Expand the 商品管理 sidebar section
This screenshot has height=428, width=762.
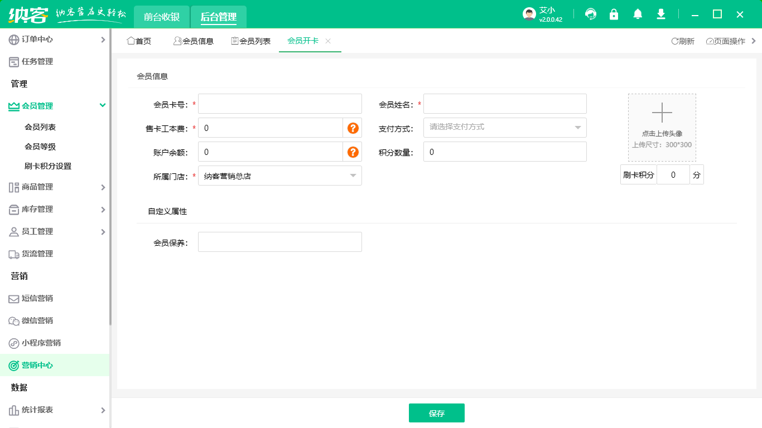[37, 187]
